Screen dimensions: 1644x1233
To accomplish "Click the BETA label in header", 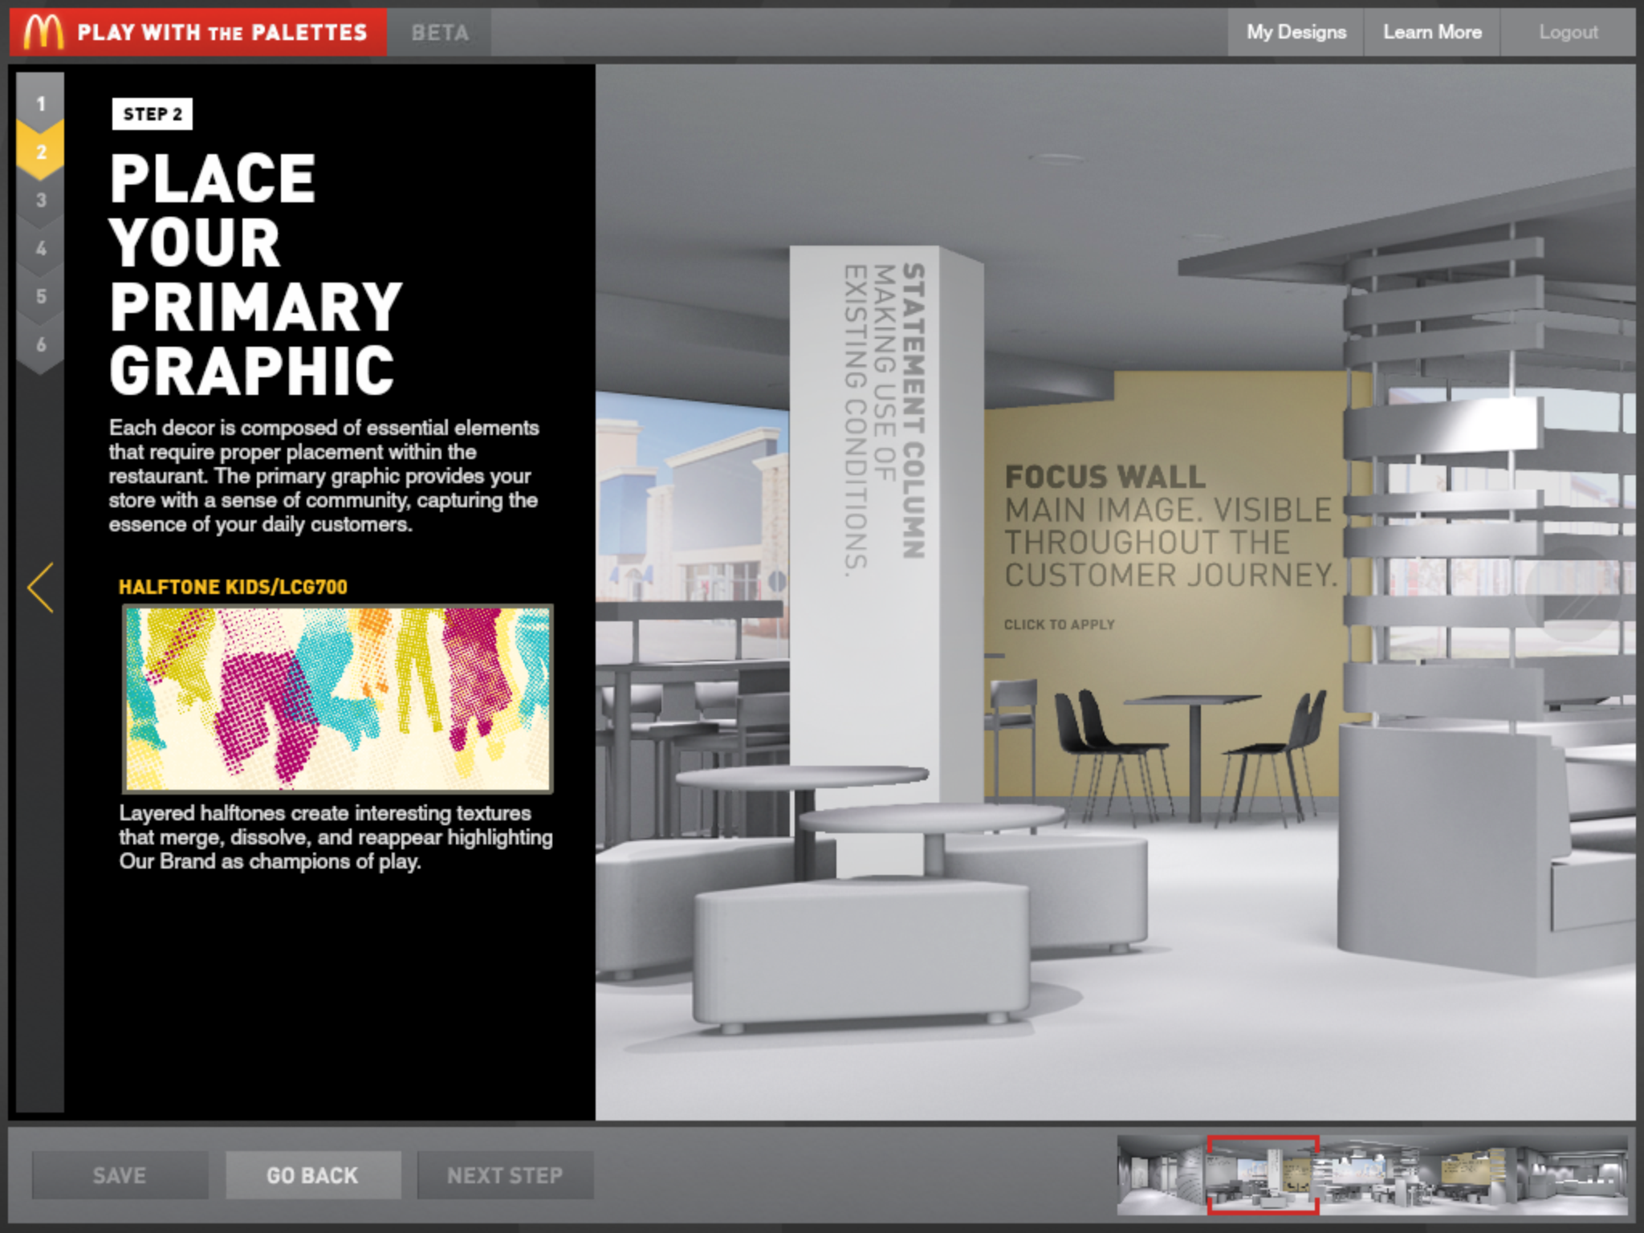I will click(439, 33).
